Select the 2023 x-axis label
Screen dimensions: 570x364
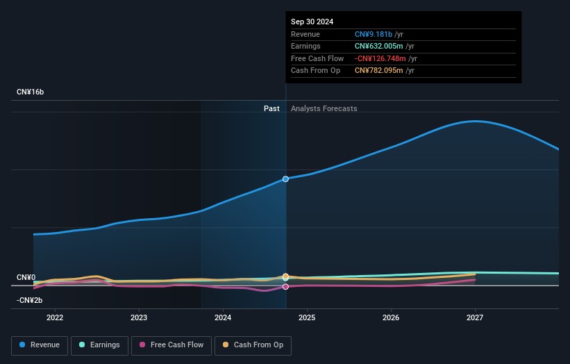139,318
